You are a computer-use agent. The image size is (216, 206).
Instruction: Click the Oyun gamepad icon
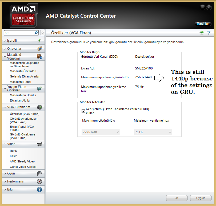[x=39, y=173]
